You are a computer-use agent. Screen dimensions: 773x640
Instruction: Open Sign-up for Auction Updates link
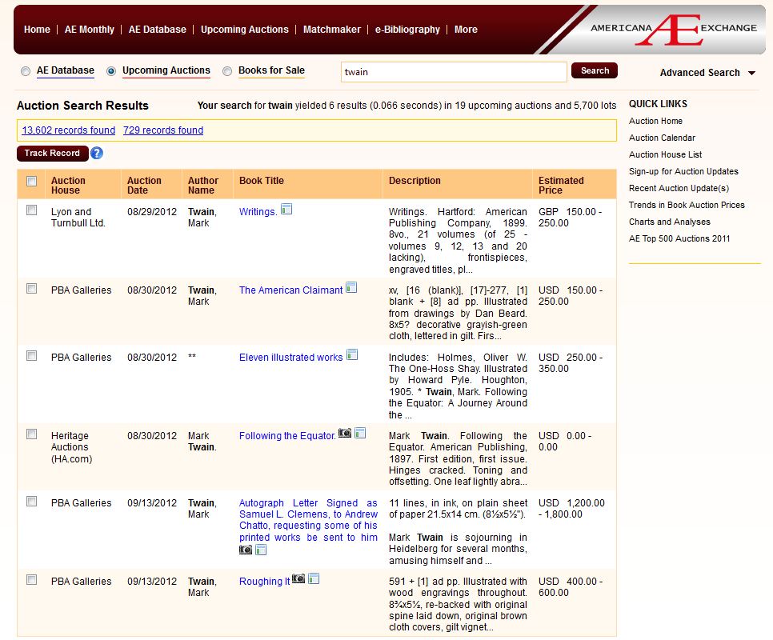click(x=683, y=171)
